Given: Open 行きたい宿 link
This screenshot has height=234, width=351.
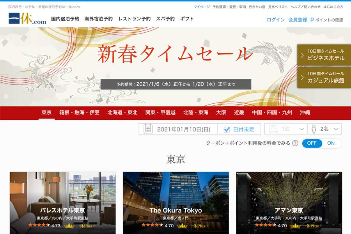Looking at the screenshot, I should click(257, 7).
